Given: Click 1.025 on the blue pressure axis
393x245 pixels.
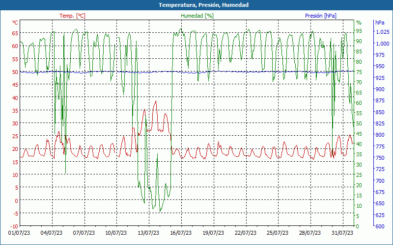Looking at the screenshot, I should [383, 32].
